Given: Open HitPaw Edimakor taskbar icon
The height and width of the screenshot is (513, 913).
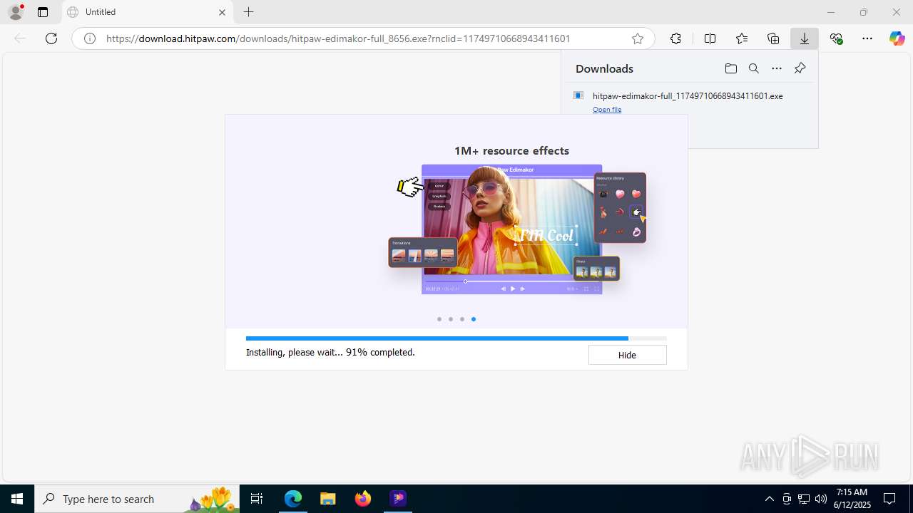Looking at the screenshot, I should [x=398, y=499].
